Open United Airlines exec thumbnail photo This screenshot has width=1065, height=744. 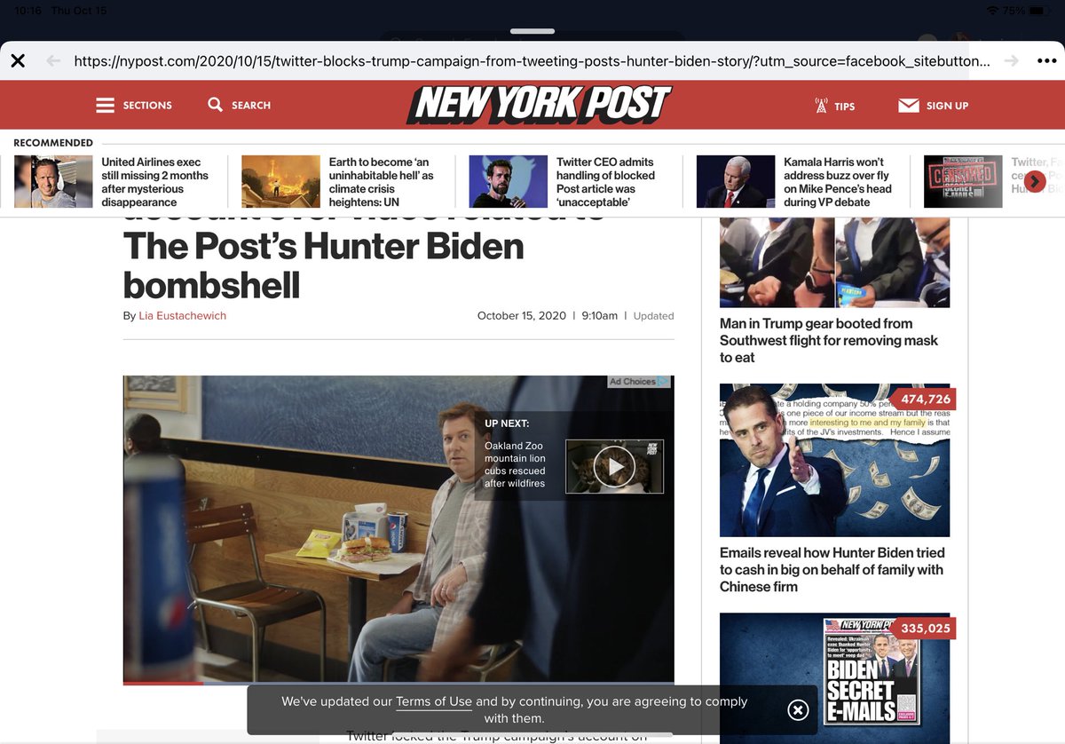pos(53,182)
